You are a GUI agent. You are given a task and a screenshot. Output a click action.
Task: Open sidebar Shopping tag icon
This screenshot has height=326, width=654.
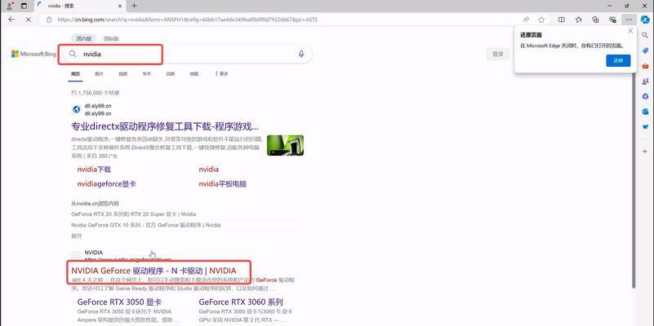645,51
